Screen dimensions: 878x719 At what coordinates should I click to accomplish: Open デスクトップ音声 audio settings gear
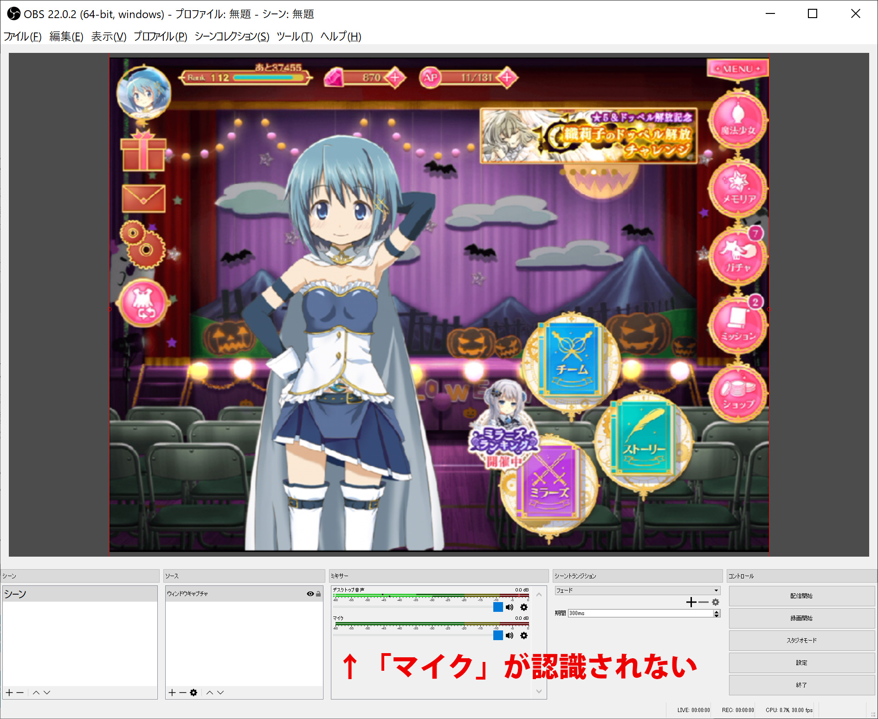[524, 607]
